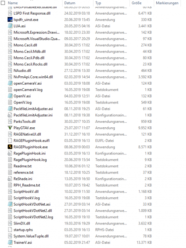This screenshot has height=248, width=186.
Task: Click the date 25.07.2017 11:07 for PlayGTAV.exe
Action: (x=77, y=128)
